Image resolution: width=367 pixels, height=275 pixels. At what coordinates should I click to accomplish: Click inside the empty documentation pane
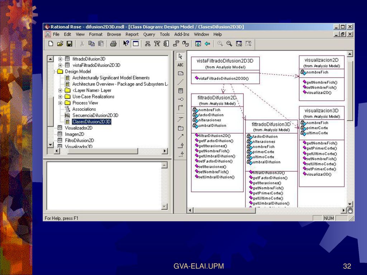[104, 186]
